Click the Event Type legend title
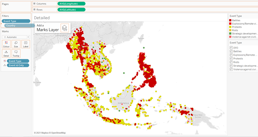The height and width of the screenshot is (137, 258). click(x=236, y=16)
